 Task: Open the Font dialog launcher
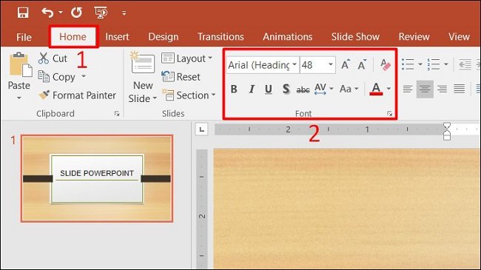[x=389, y=114]
